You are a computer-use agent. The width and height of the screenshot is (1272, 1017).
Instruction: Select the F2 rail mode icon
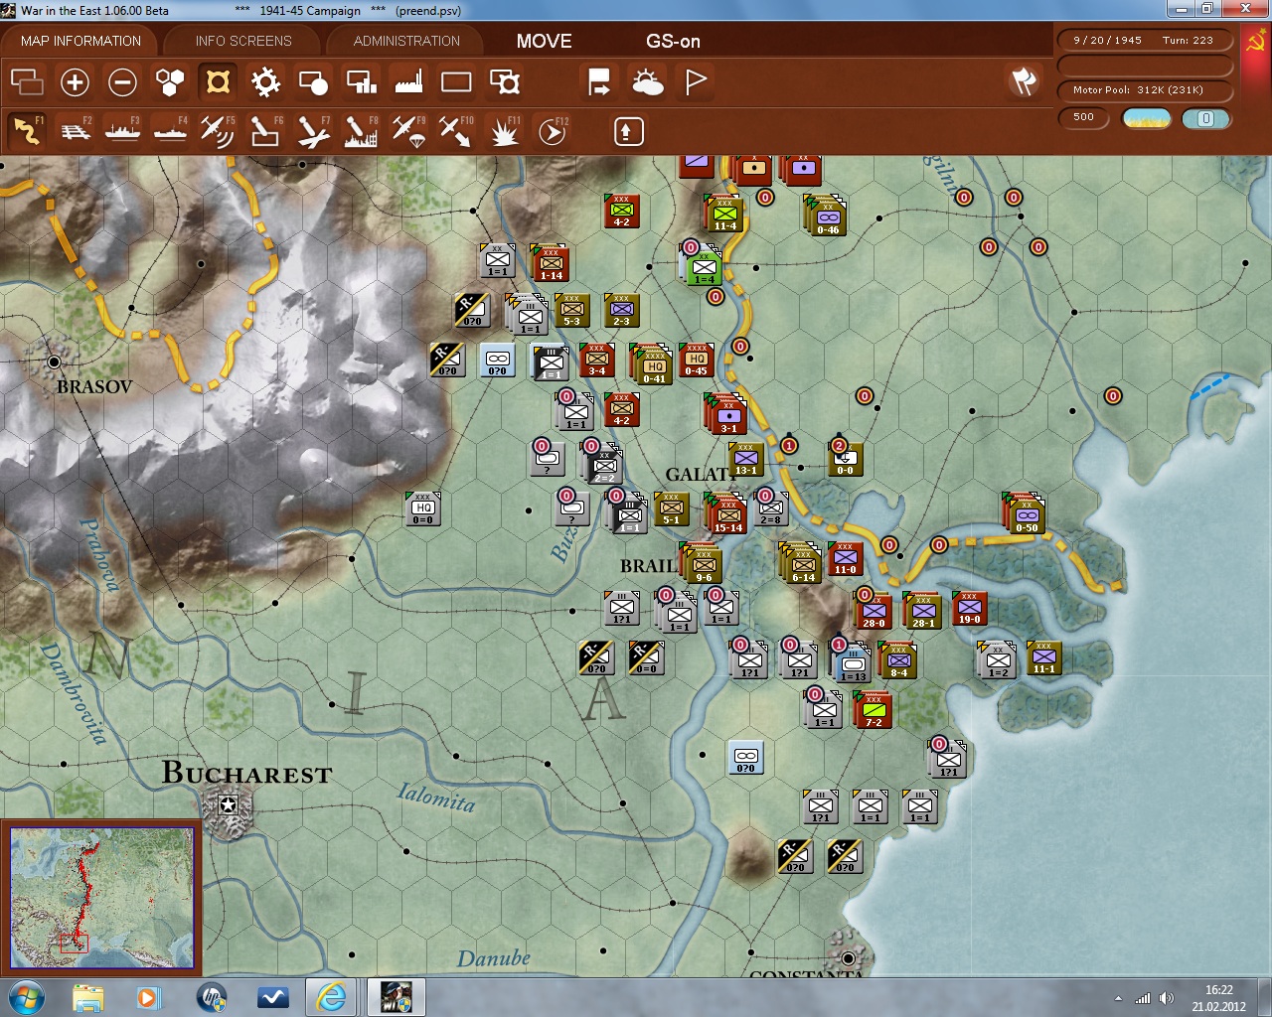(x=75, y=130)
